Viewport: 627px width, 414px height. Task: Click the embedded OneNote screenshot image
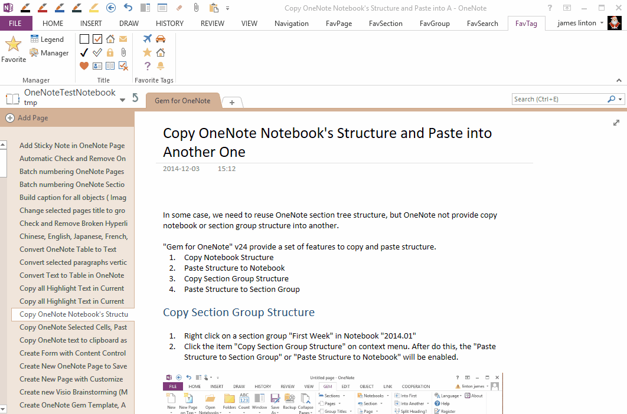pyautogui.click(x=333, y=393)
